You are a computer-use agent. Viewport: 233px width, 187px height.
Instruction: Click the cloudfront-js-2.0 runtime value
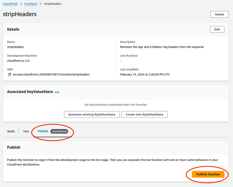pyautogui.click(x=18, y=61)
